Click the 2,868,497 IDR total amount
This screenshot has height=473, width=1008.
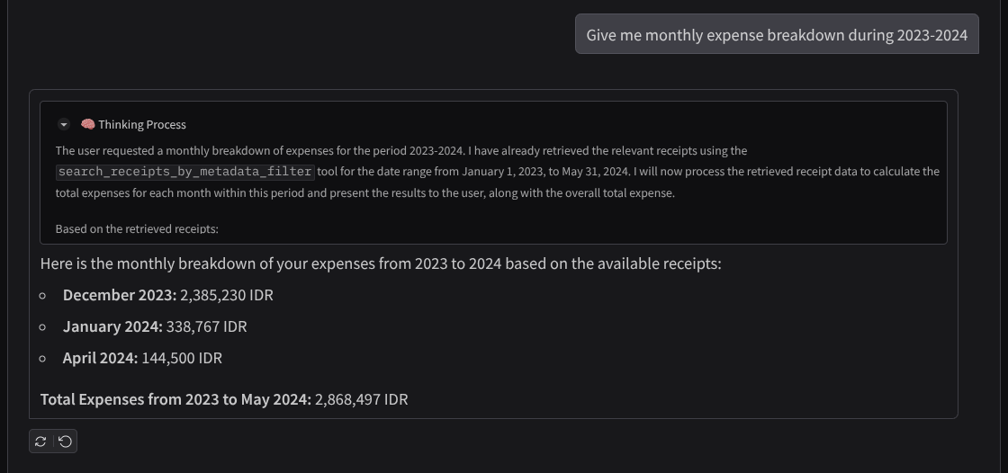coord(361,399)
